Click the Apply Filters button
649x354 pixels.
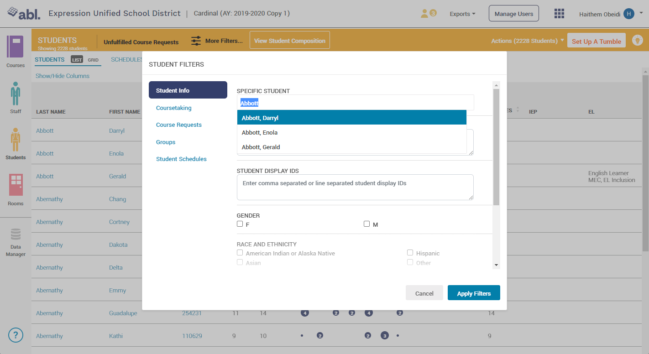(474, 293)
